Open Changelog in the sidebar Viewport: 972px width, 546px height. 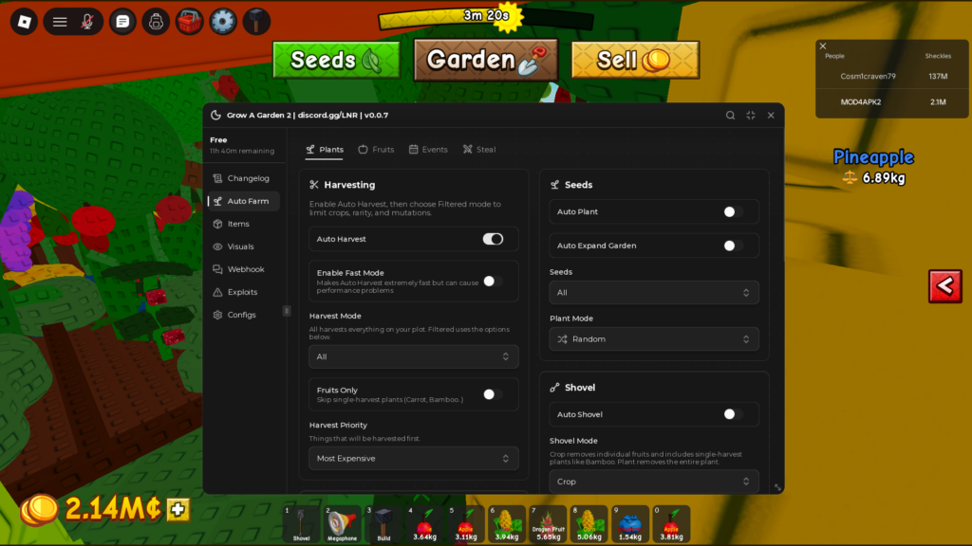pos(244,178)
